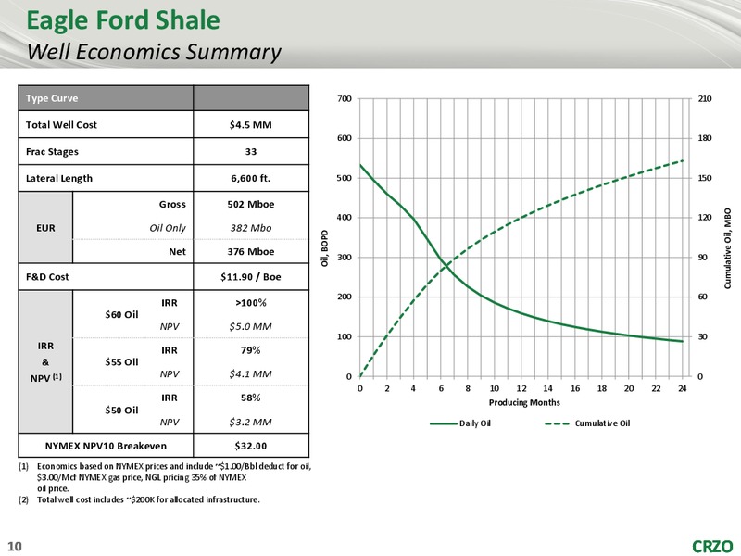
Task: Select the "$11.90 / Boe" value
Action: point(250,277)
